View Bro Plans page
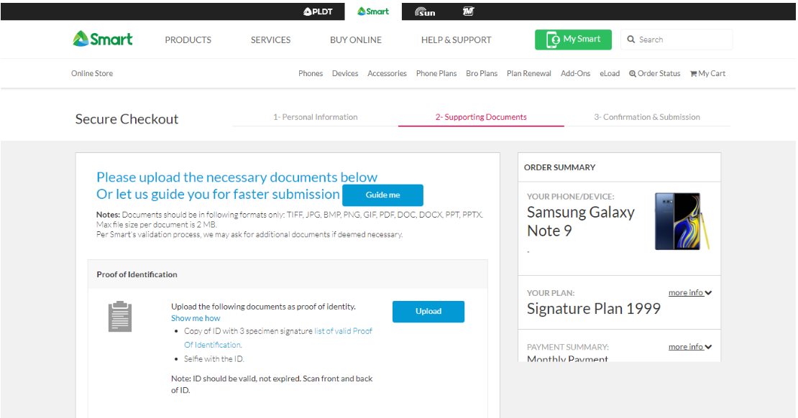Image resolution: width=798 pixels, height=418 pixels. click(482, 73)
